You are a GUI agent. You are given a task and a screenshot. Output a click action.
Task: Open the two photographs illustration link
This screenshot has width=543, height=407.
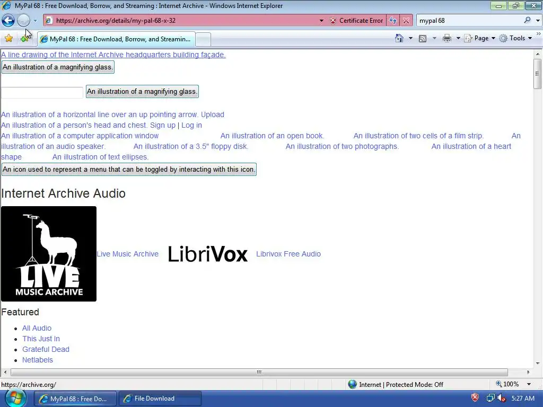[x=342, y=146]
